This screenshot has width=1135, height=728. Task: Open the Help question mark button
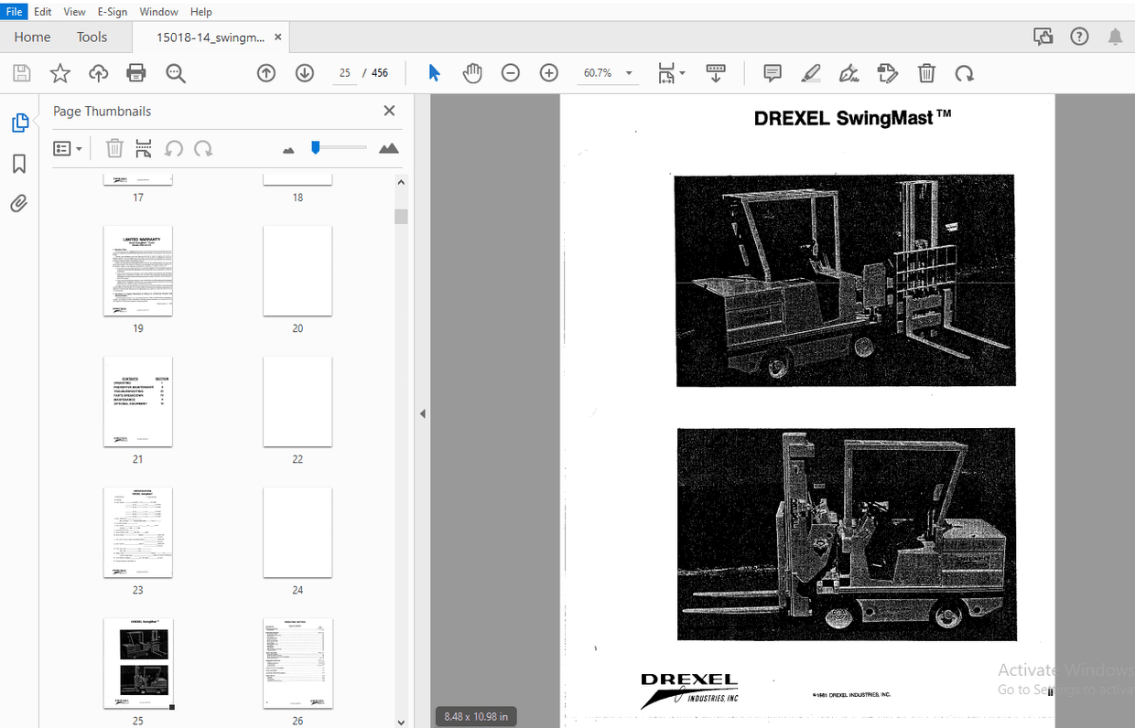(x=1079, y=37)
